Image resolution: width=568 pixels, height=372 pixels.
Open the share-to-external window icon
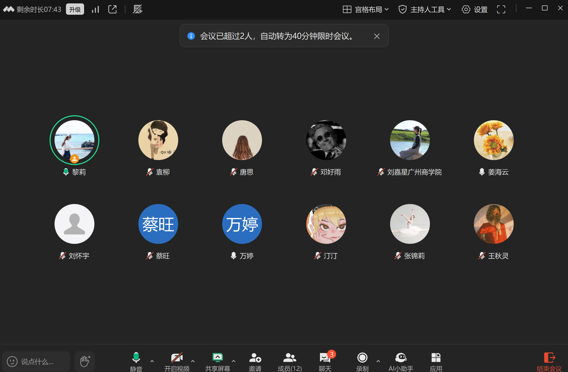click(x=112, y=9)
